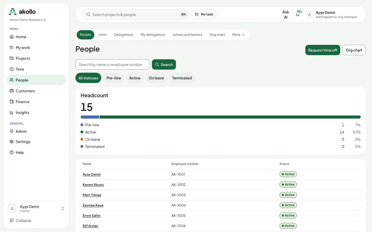This screenshot has width=372, height=232.
Task: Open Kerem Aksoy's profile link
Action: tap(93, 185)
